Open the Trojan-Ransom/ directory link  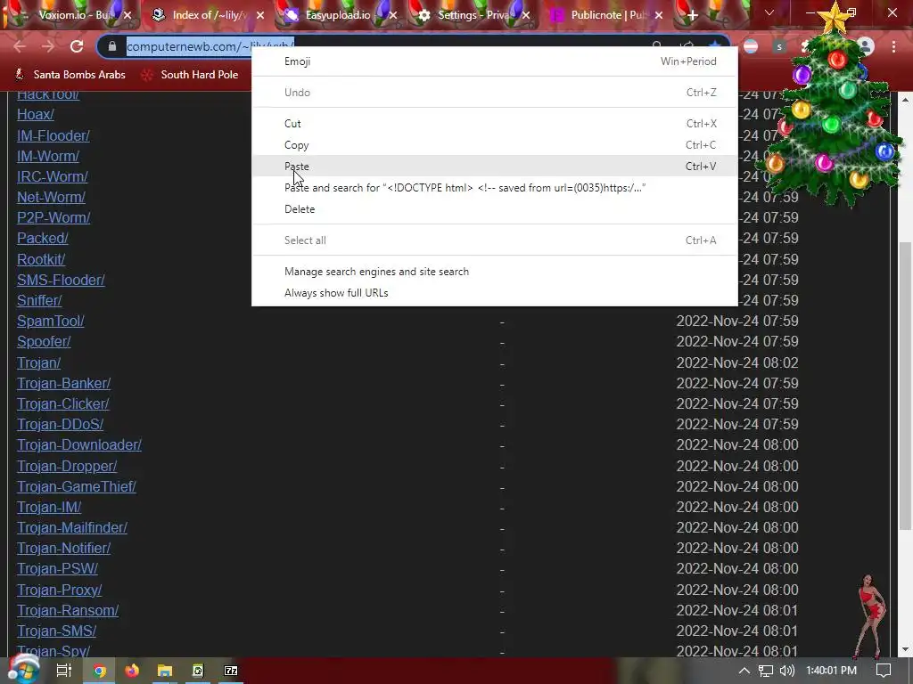[x=68, y=610]
